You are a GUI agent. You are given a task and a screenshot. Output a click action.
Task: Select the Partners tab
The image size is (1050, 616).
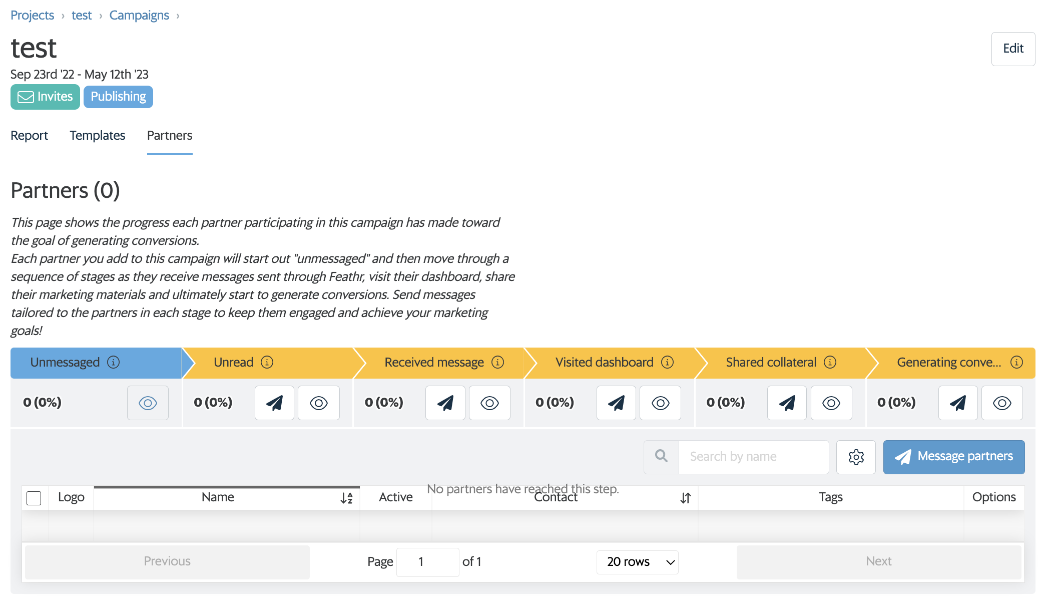170,135
